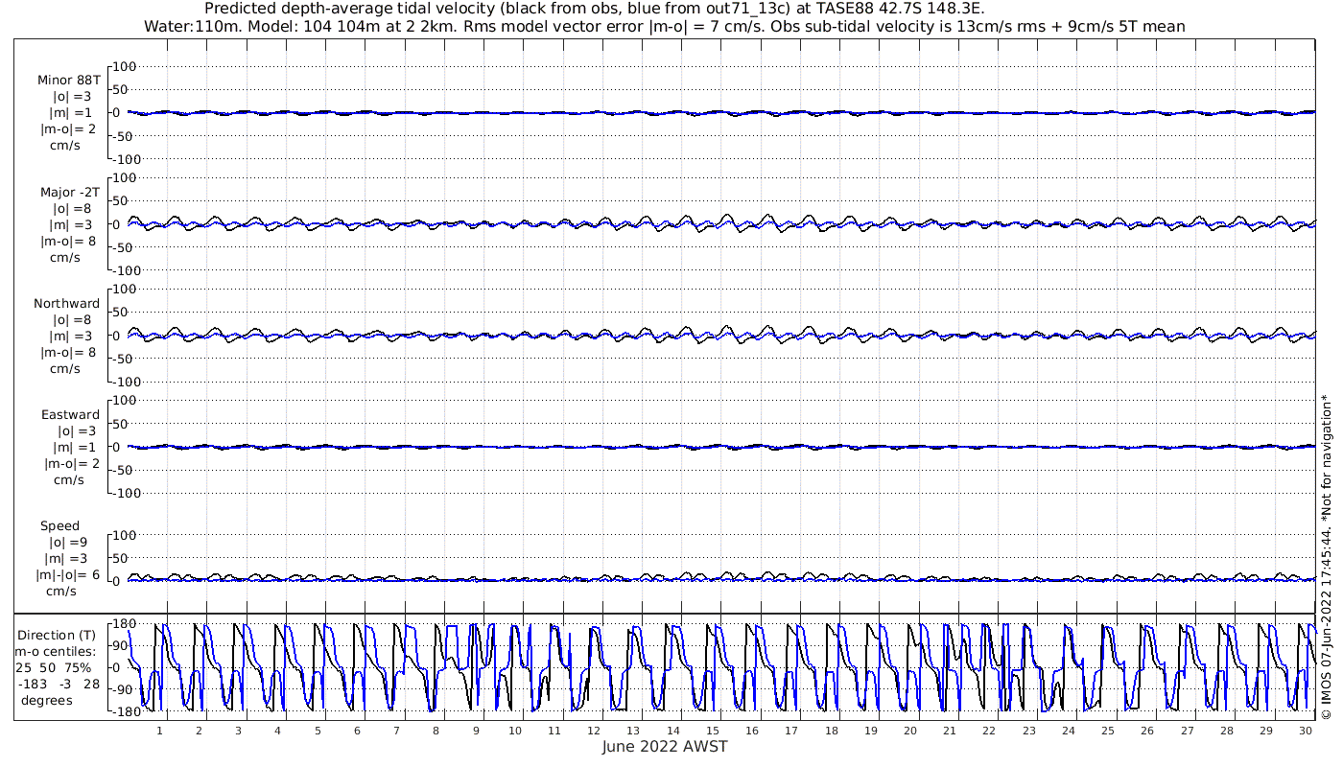
Task: Click the '-90' tick of the Direction axis
Action: click(123, 689)
